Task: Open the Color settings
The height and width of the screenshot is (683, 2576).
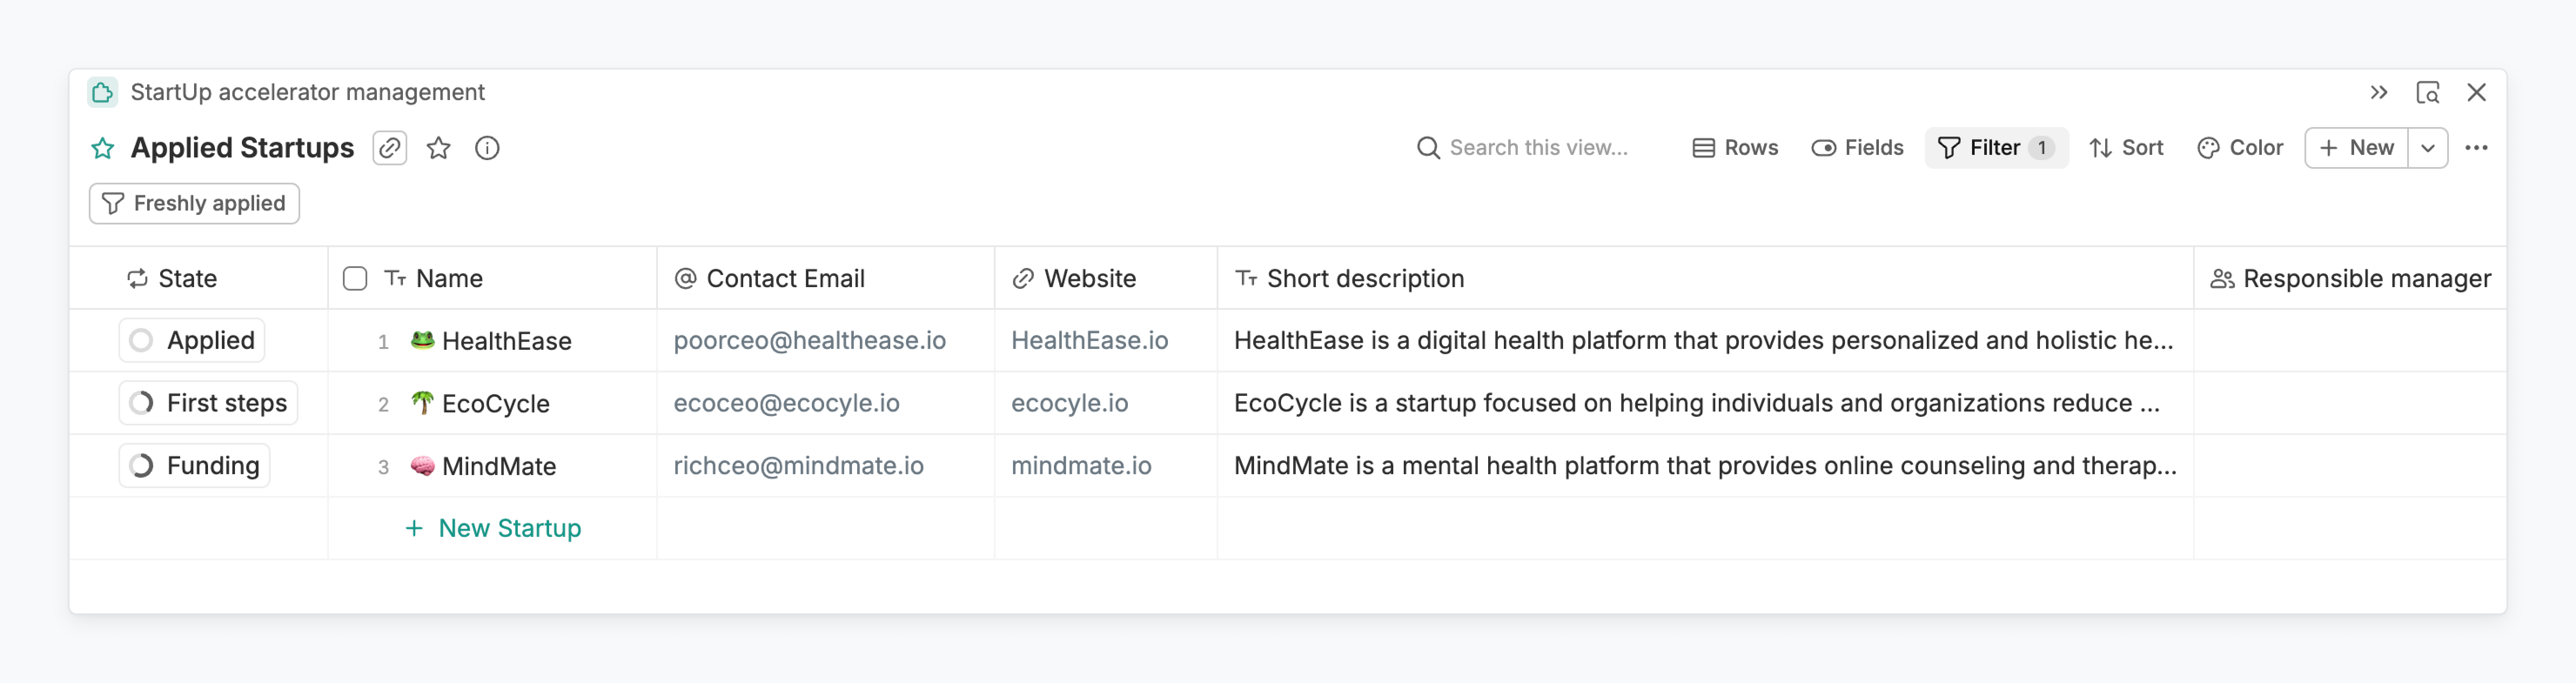Action: click(x=2240, y=148)
